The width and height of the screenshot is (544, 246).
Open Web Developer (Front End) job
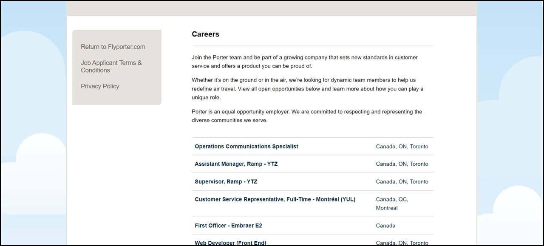point(230,243)
